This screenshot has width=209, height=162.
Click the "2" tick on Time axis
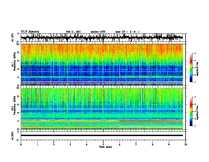coord(54,145)
